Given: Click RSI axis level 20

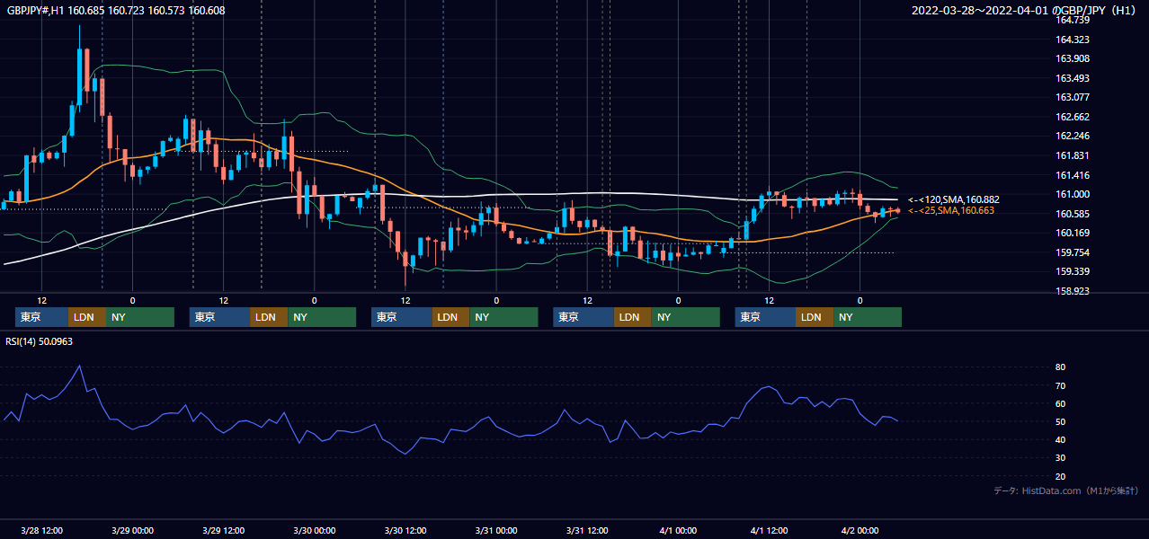Looking at the screenshot, I should [x=1061, y=476].
